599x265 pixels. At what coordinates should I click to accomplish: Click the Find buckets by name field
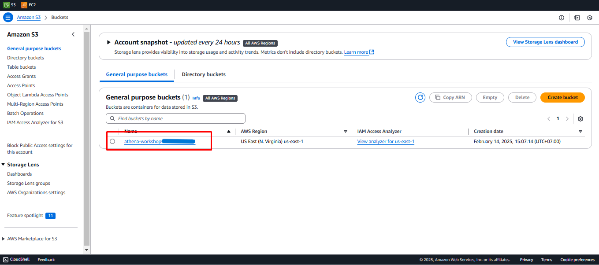[175, 118]
